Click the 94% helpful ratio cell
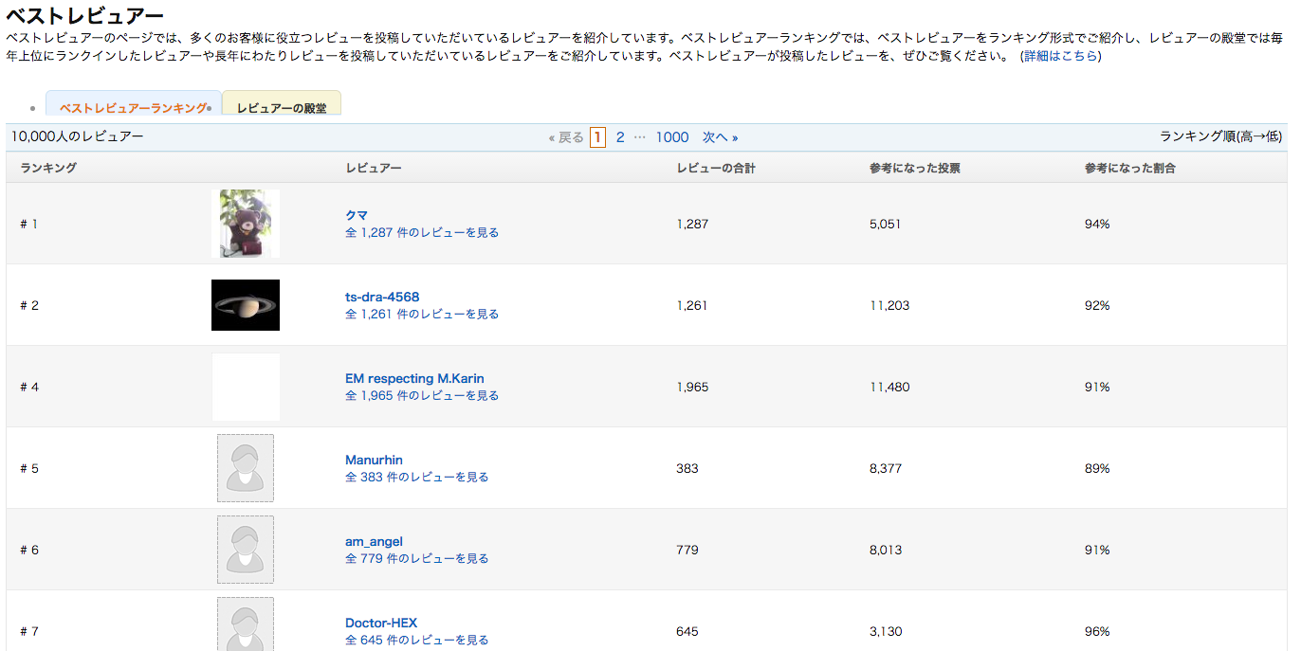This screenshot has width=1301, height=651. pos(1097,224)
